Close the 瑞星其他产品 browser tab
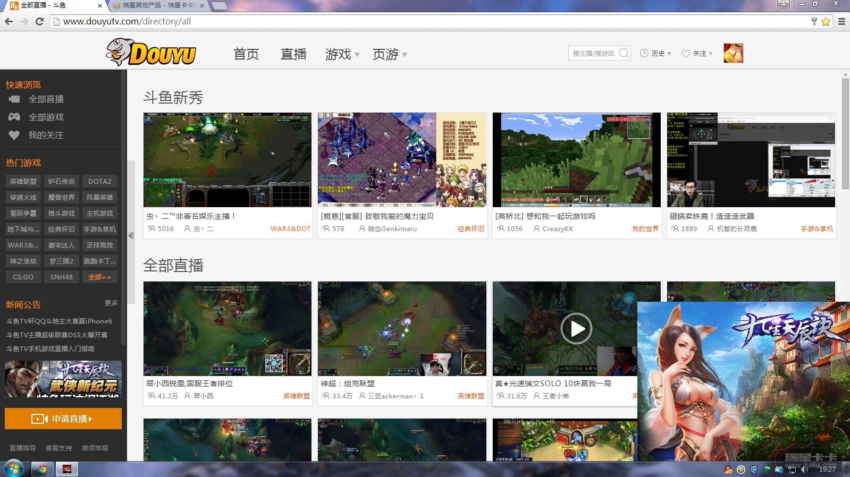 (x=201, y=5)
